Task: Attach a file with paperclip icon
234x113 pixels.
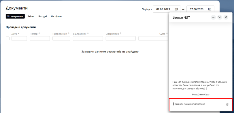Action: click(227, 104)
